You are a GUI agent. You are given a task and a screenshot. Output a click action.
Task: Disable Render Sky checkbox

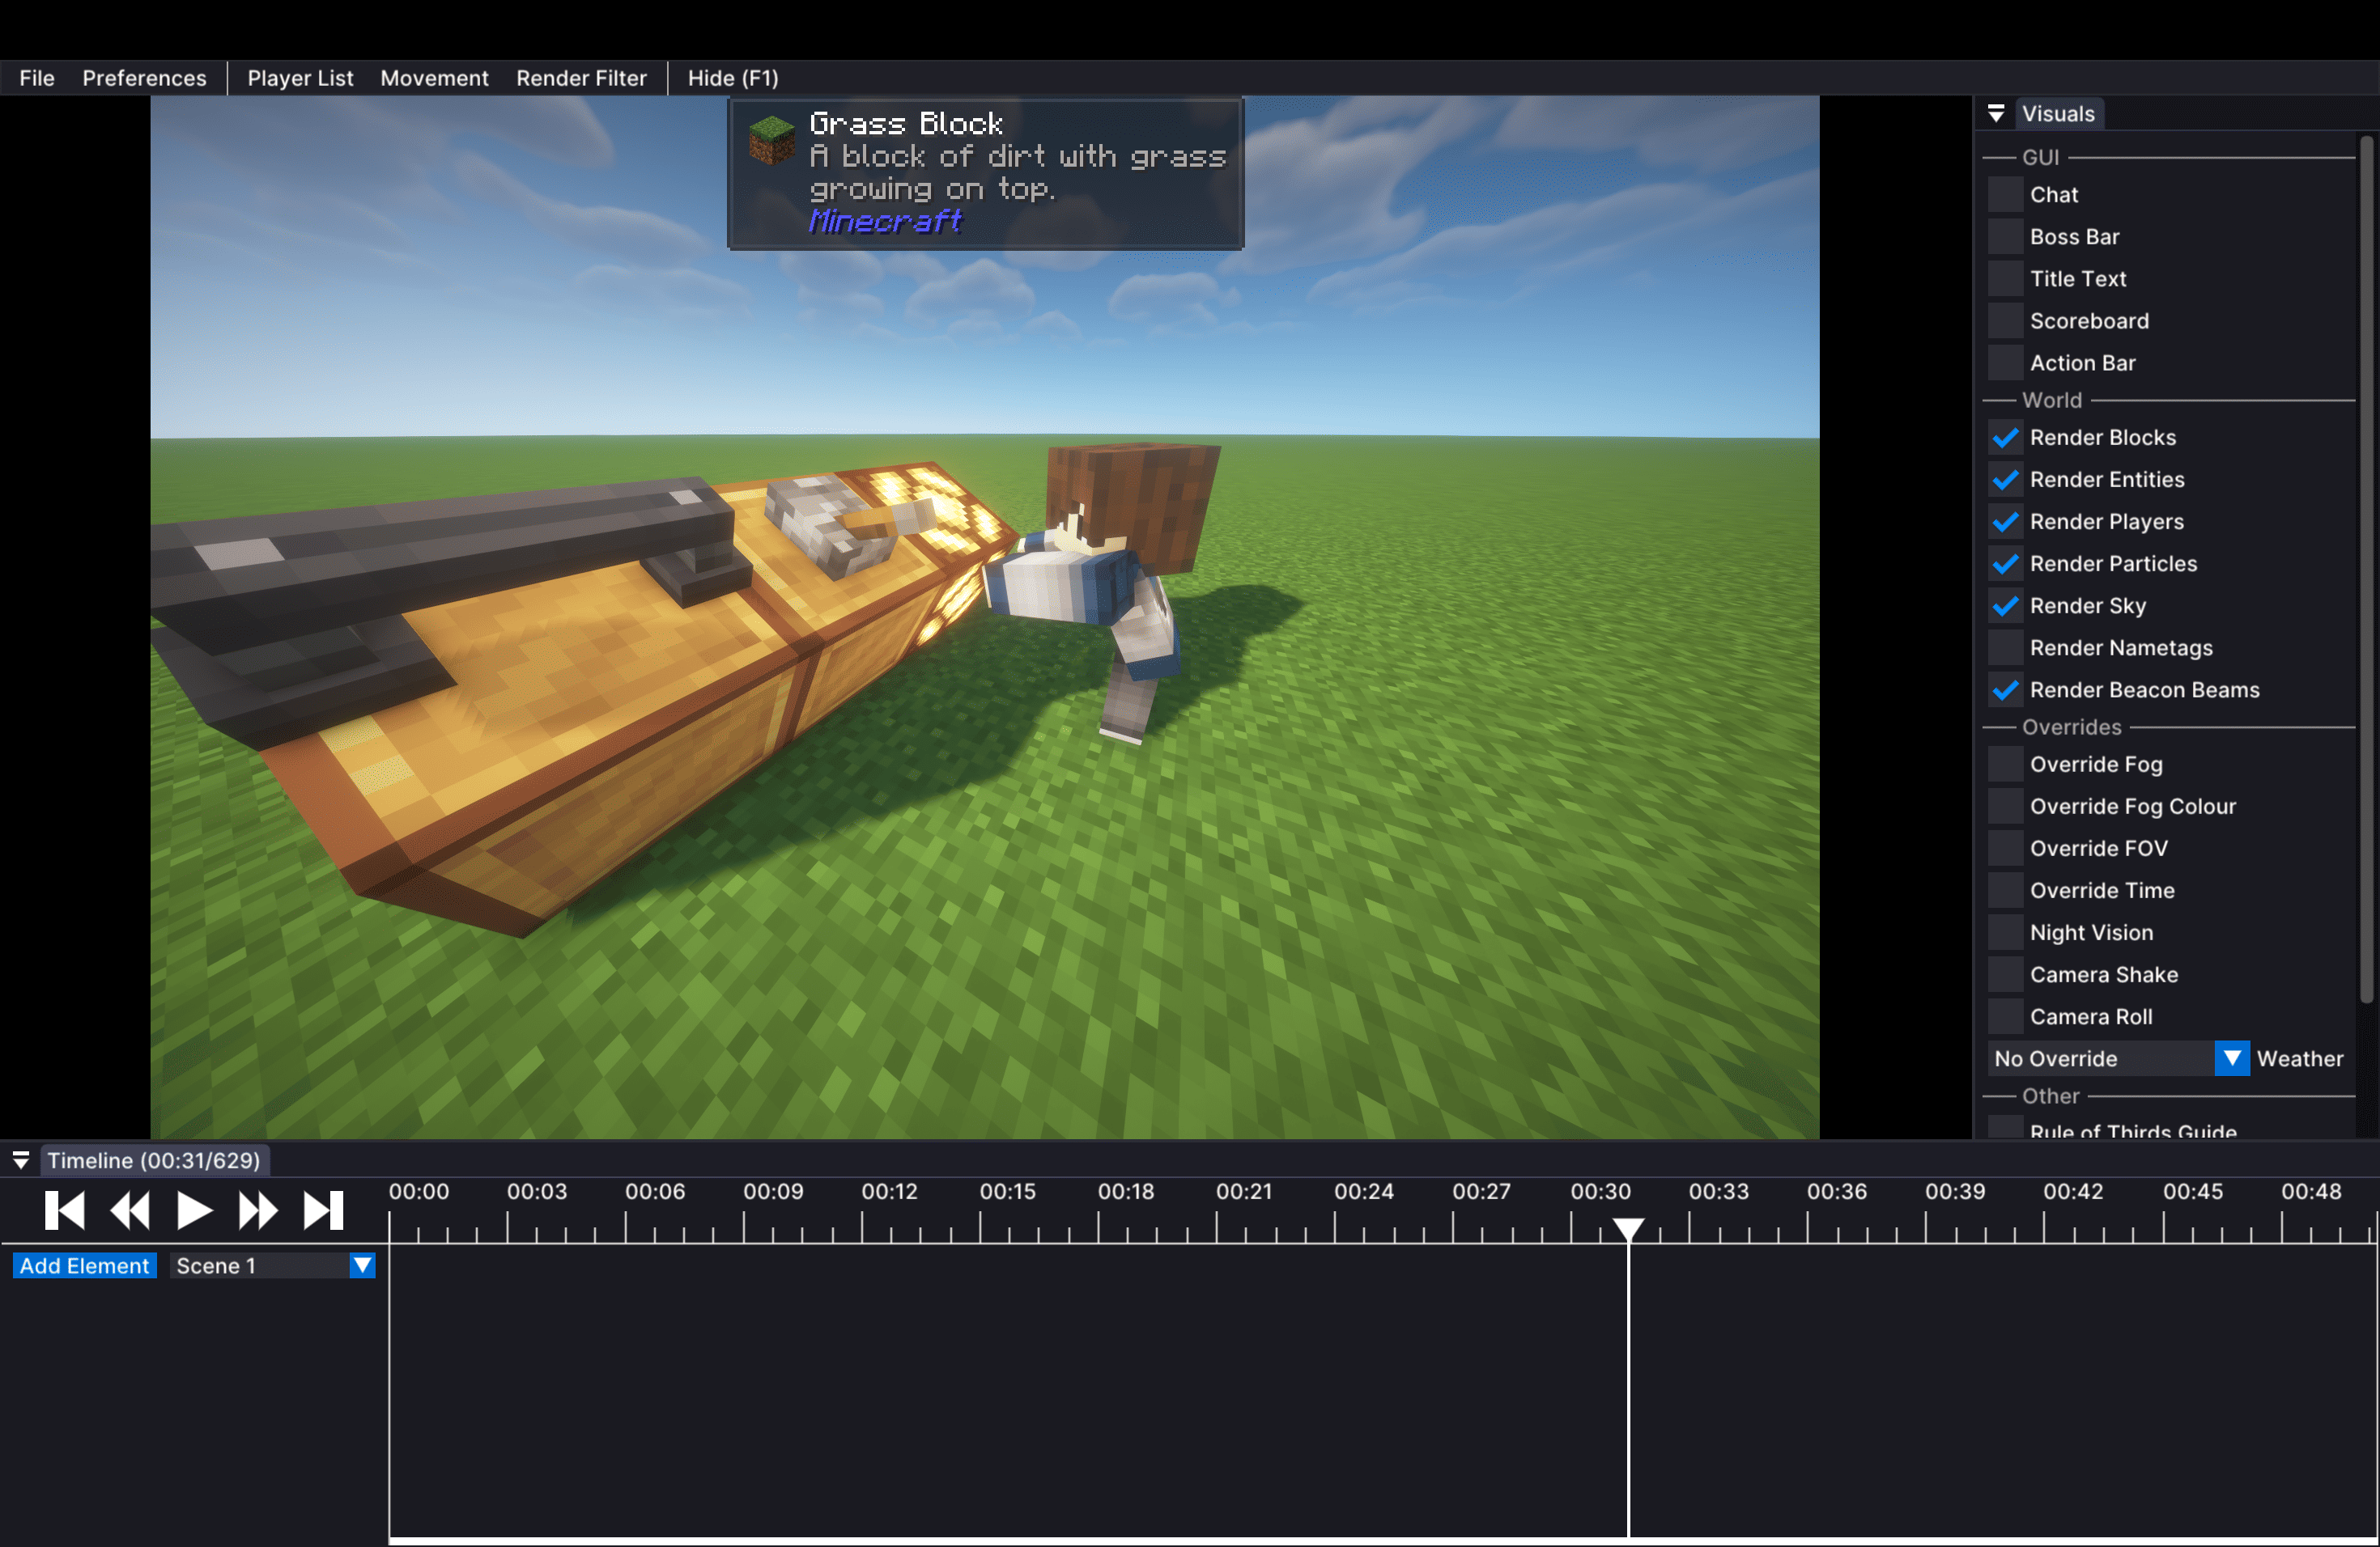pyautogui.click(x=2005, y=605)
